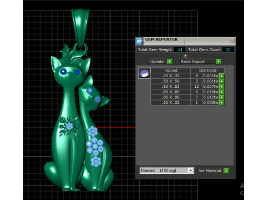Click the quantity 12 cell

click(x=196, y=87)
